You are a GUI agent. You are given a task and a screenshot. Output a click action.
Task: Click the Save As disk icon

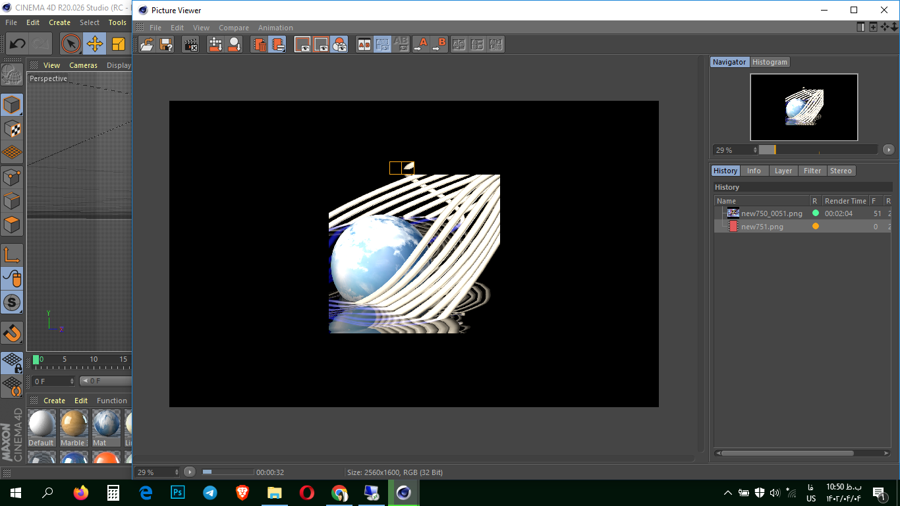click(166, 44)
